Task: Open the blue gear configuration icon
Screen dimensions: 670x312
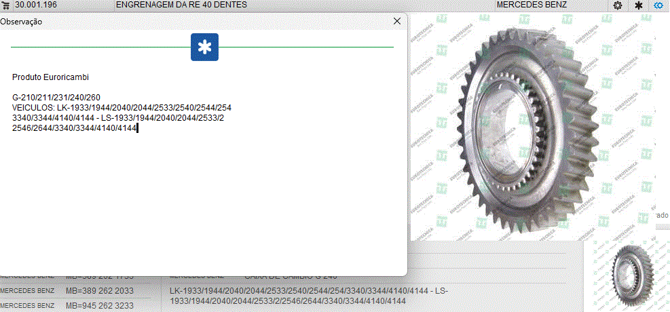Action: click(658, 5)
